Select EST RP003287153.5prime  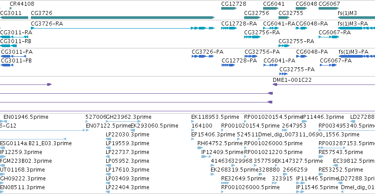(x=347, y=143)
